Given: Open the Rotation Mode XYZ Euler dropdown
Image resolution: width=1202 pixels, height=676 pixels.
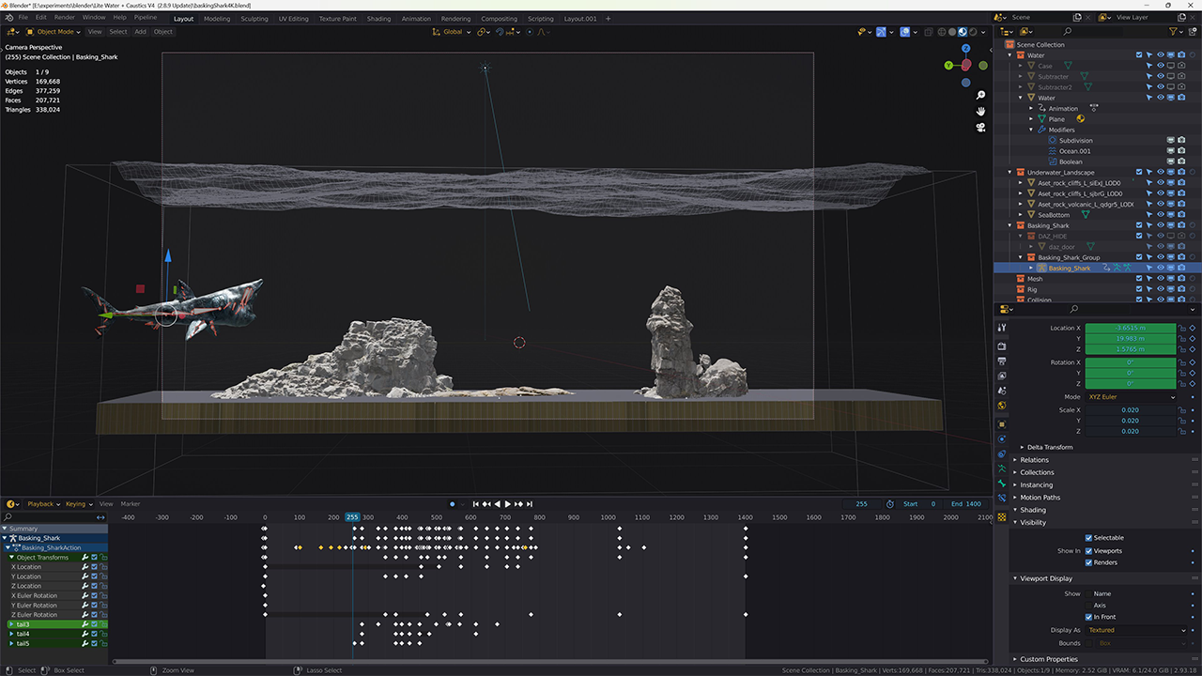Looking at the screenshot, I should pos(1131,397).
